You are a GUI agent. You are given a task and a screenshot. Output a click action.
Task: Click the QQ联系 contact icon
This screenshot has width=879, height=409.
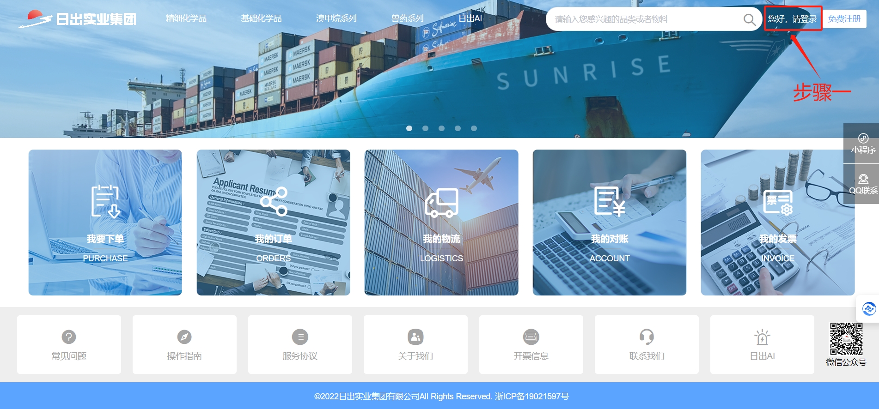pyautogui.click(x=863, y=179)
